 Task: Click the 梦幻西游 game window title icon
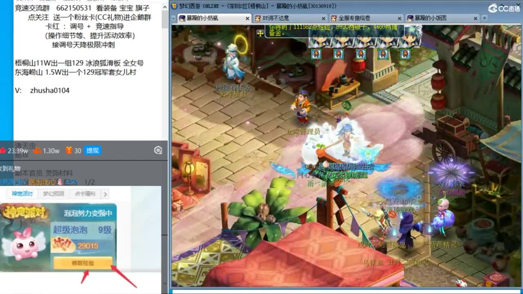(x=174, y=6)
